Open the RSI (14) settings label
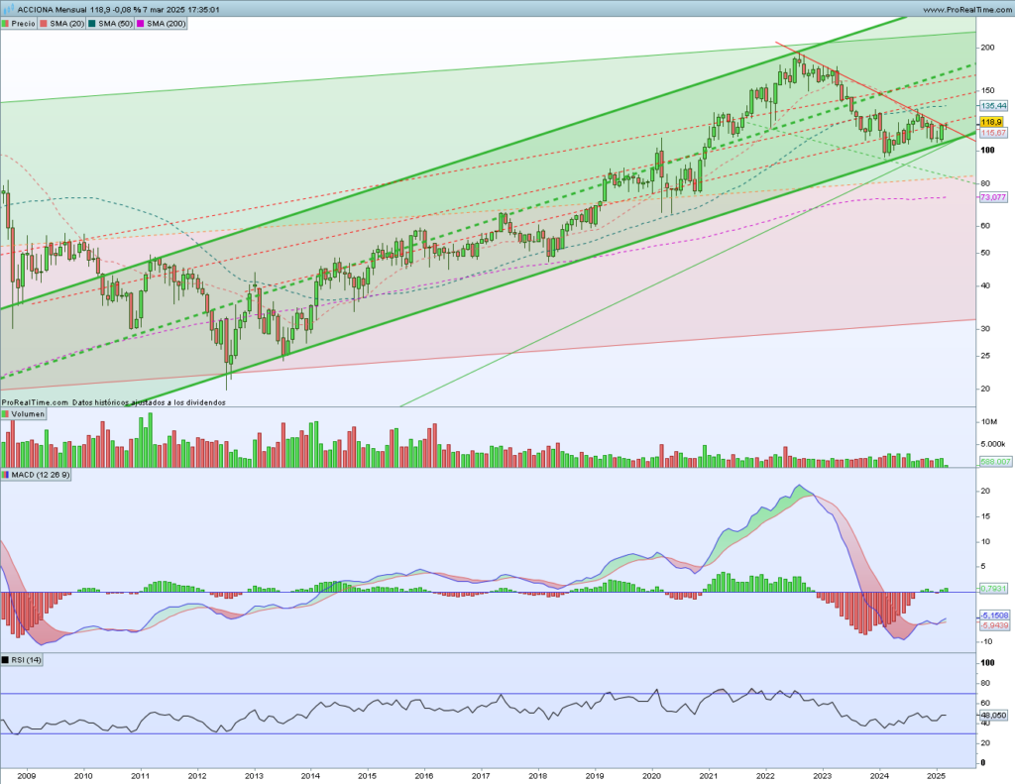 [x=28, y=660]
